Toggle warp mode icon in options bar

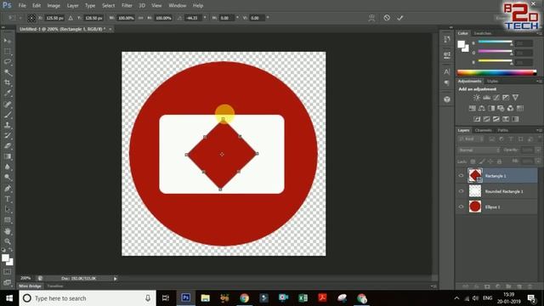click(x=371, y=18)
